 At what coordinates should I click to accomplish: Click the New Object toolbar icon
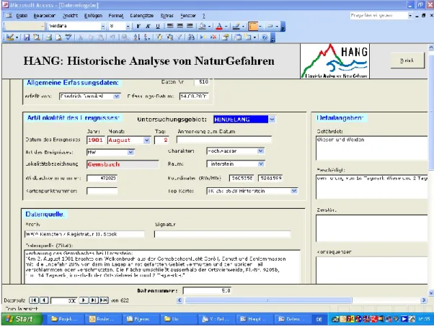click(x=248, y=37)
